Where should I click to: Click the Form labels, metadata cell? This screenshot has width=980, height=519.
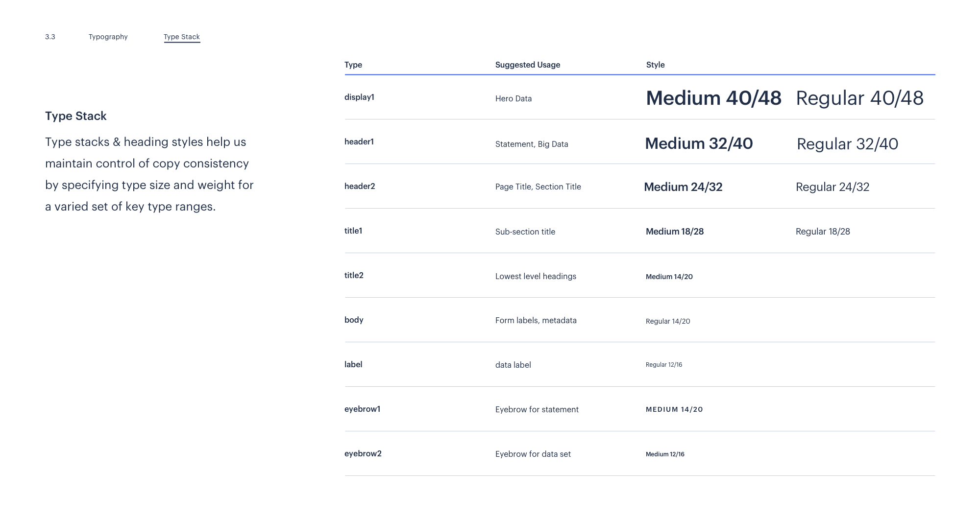(x=536, y=320)
